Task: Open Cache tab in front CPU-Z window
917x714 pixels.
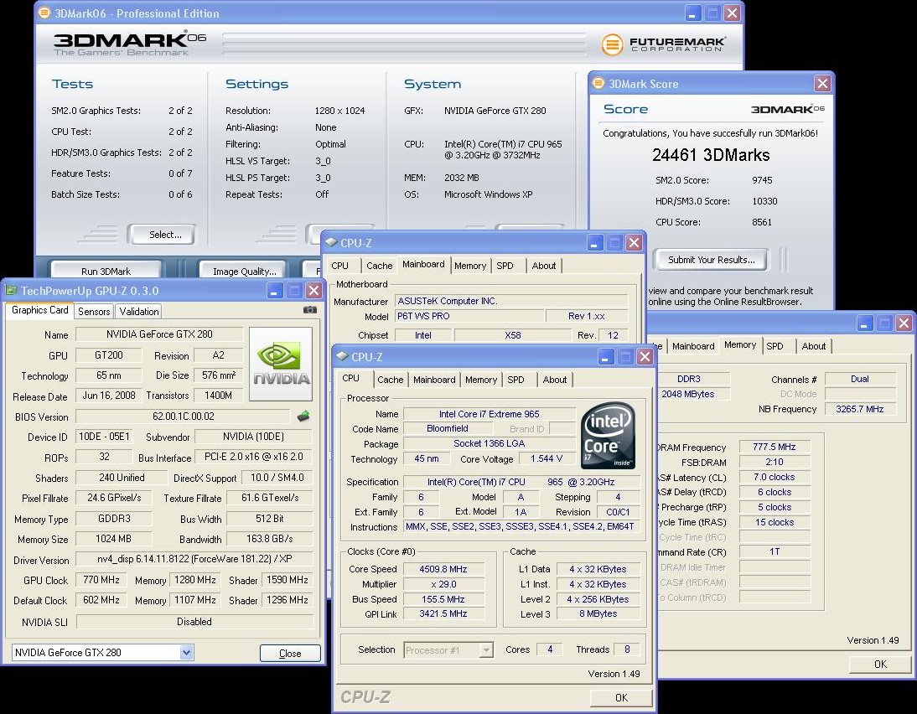Action: 390,380
